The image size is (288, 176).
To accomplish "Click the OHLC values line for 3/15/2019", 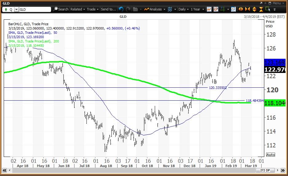I will 74,28.
